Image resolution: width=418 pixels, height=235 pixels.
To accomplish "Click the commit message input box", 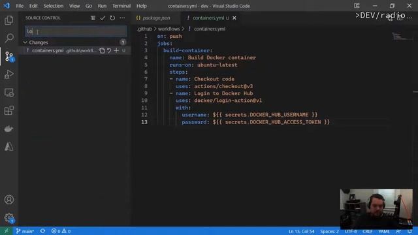I will pos(76,31).
